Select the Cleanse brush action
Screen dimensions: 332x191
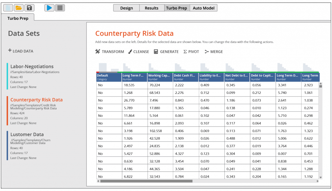coord(138,52)
